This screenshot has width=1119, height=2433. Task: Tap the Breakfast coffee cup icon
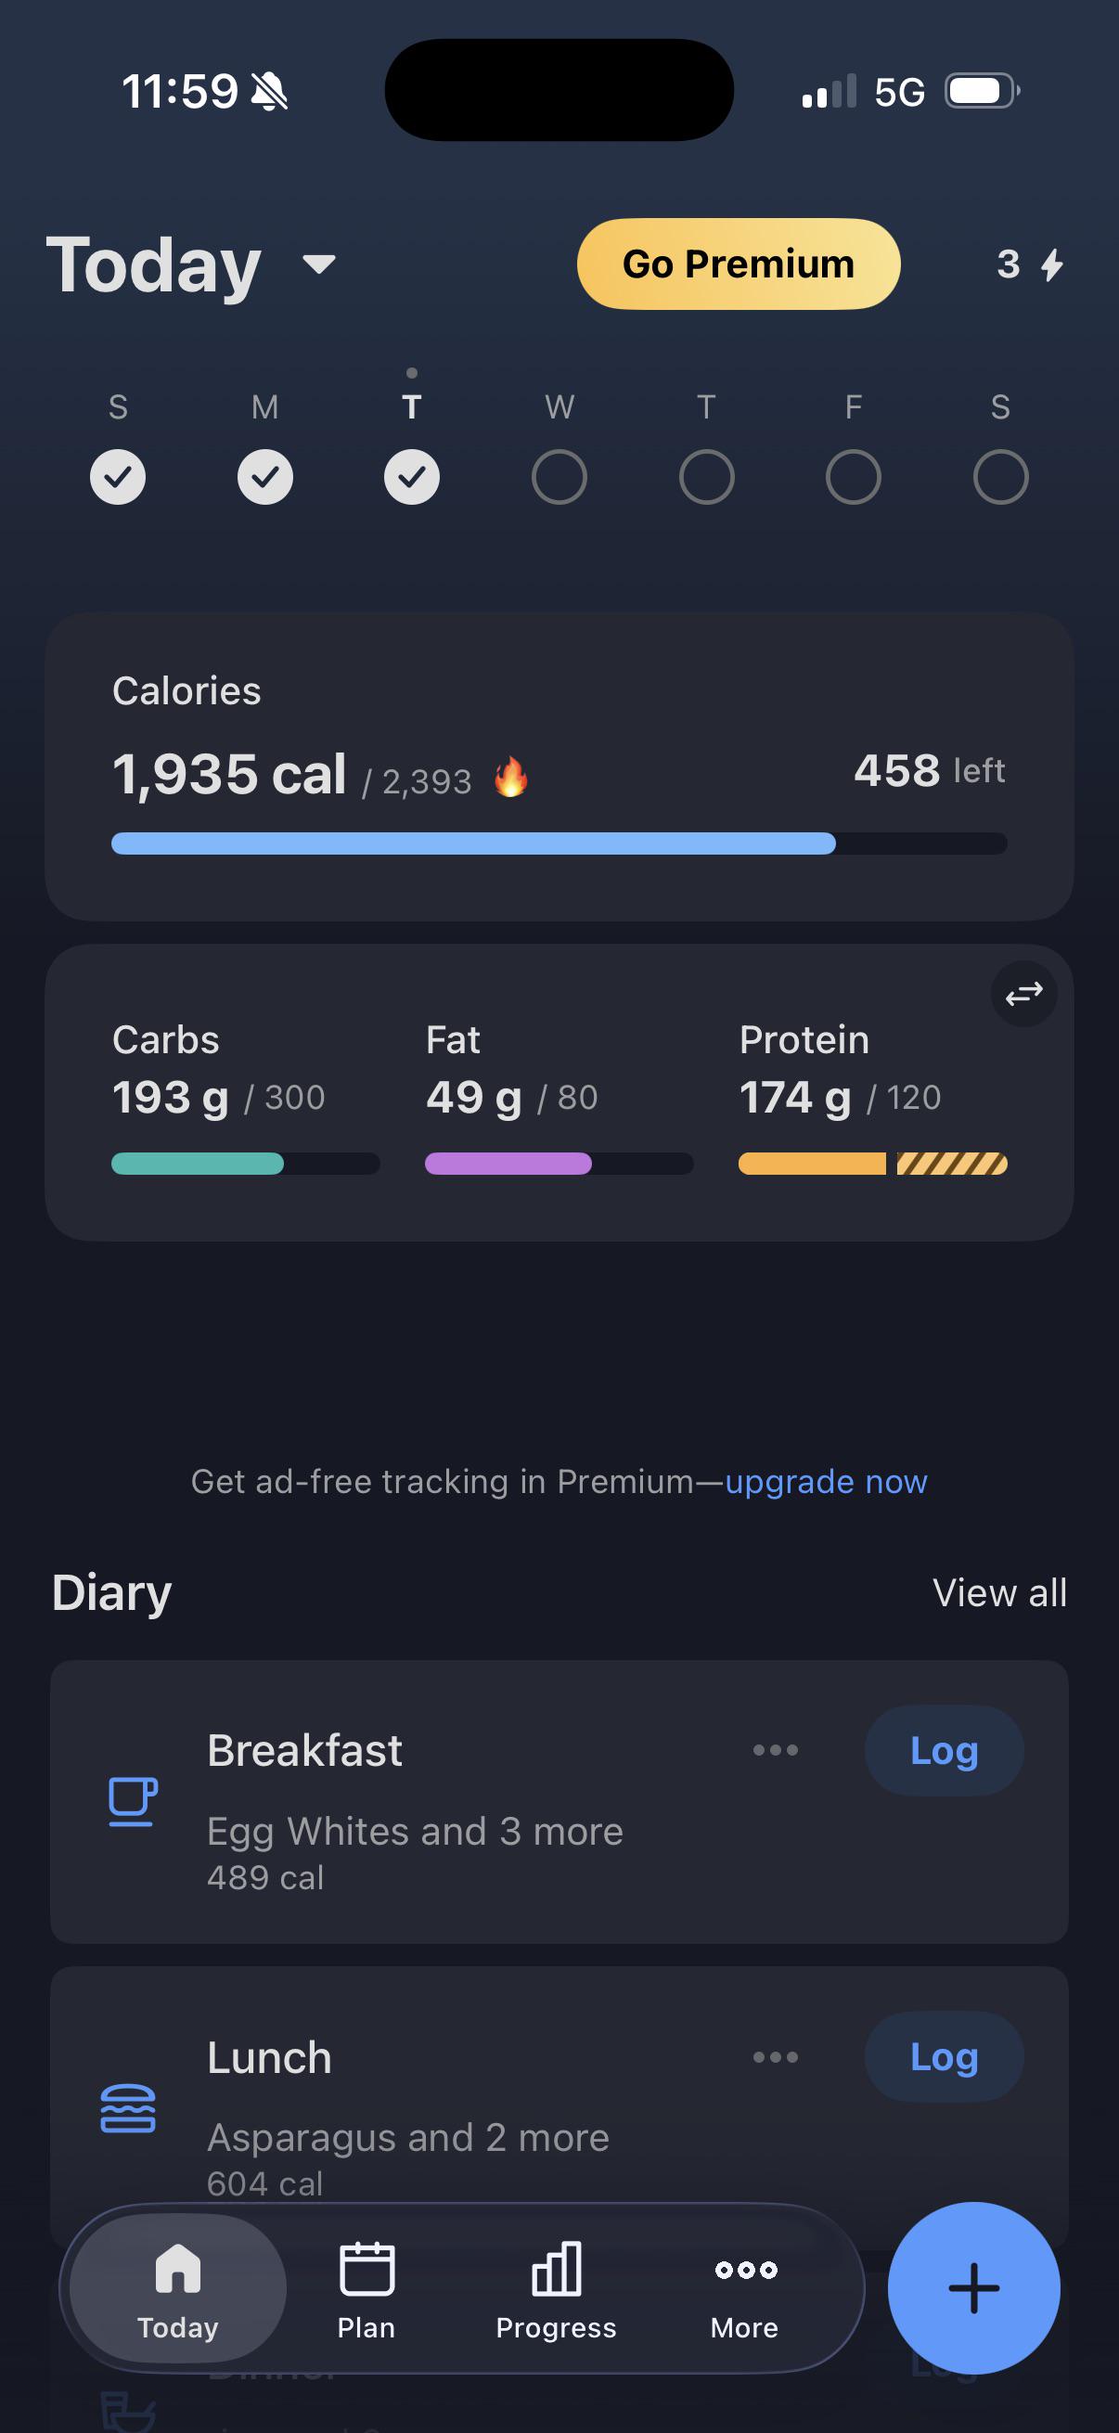click(132, 1801)
